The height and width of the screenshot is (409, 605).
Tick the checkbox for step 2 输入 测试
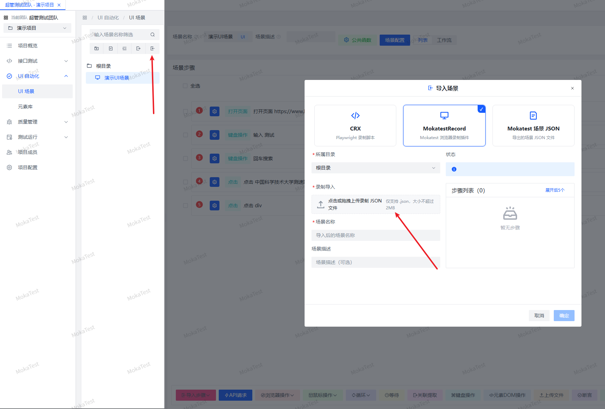(x=186, y=135)
